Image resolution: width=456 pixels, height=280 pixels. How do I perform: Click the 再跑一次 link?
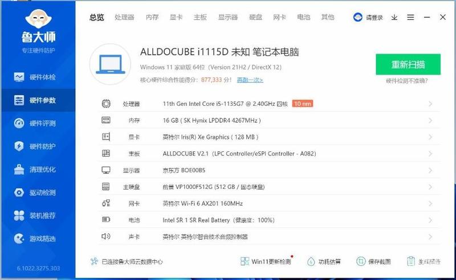click(x=250, y=80)
